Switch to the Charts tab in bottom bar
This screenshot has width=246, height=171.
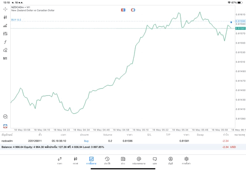tap(75, 160)
